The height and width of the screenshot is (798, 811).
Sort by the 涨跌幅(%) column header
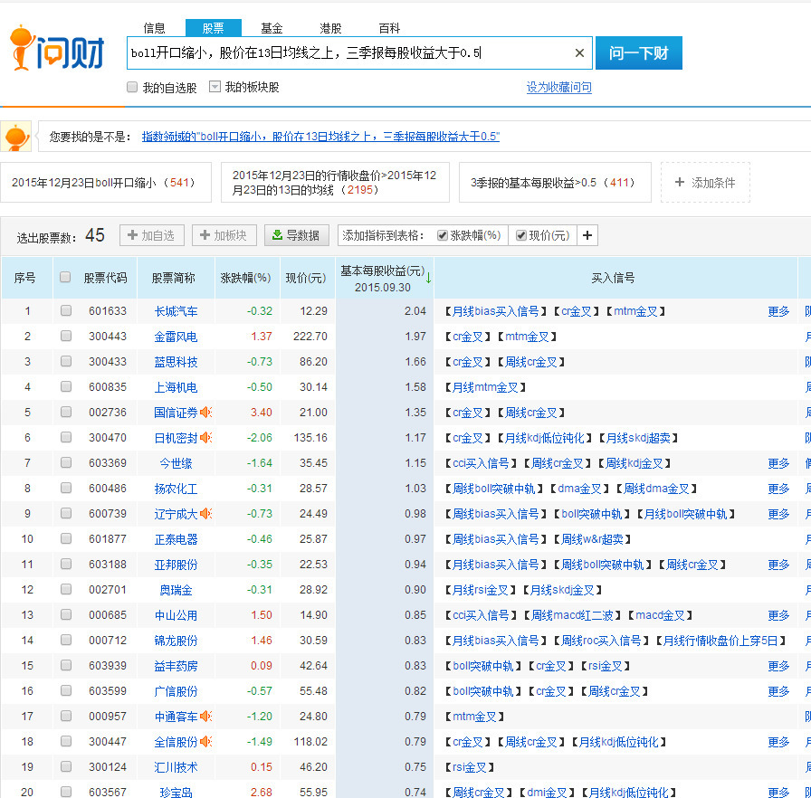click(x=245, y=278)
